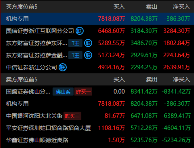Click net buy value 1802.84万
Image resolution: width=194 pixels, height=148 pixels.
(177, 43)
